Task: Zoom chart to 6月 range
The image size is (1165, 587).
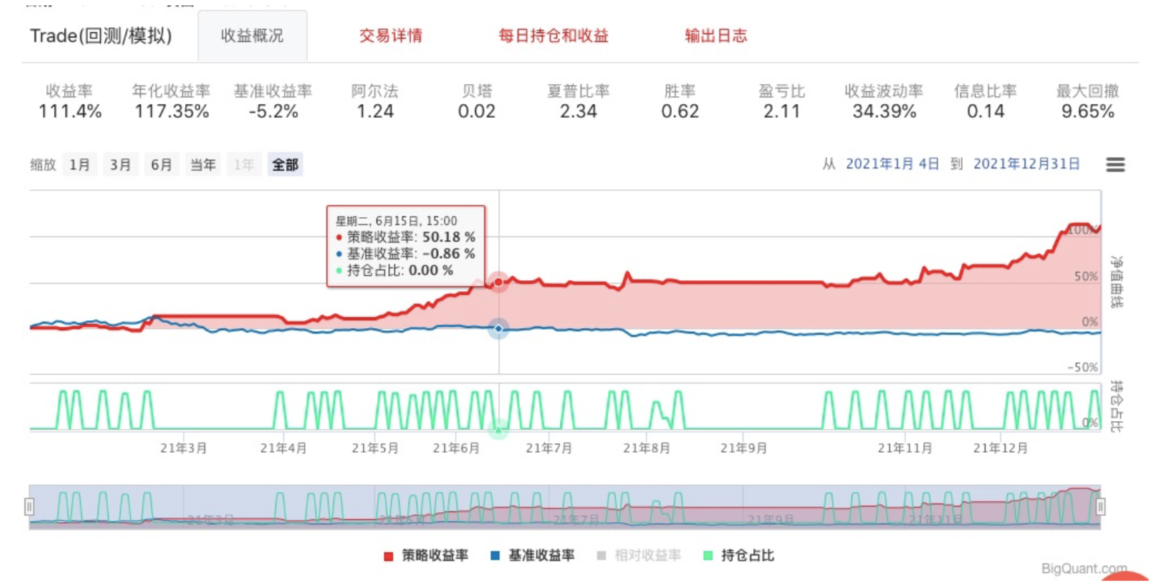Action: point(161,165)
